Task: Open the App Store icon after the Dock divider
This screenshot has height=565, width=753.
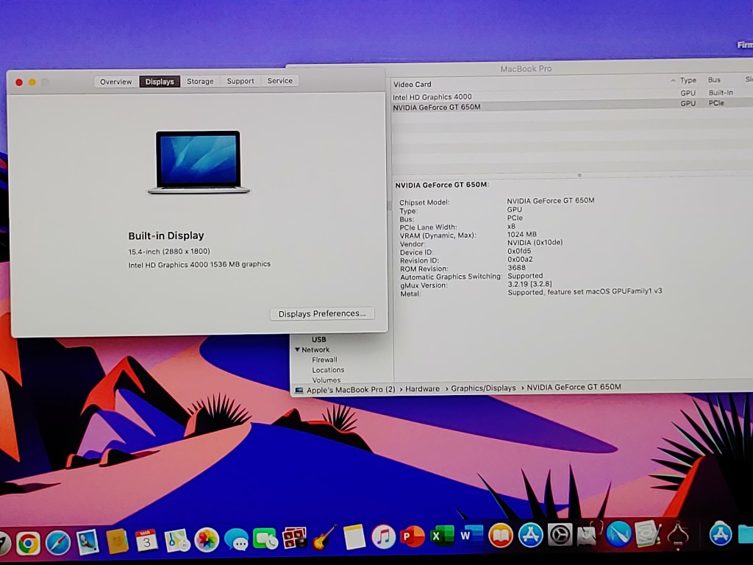Action: click(x=721, y=533)
